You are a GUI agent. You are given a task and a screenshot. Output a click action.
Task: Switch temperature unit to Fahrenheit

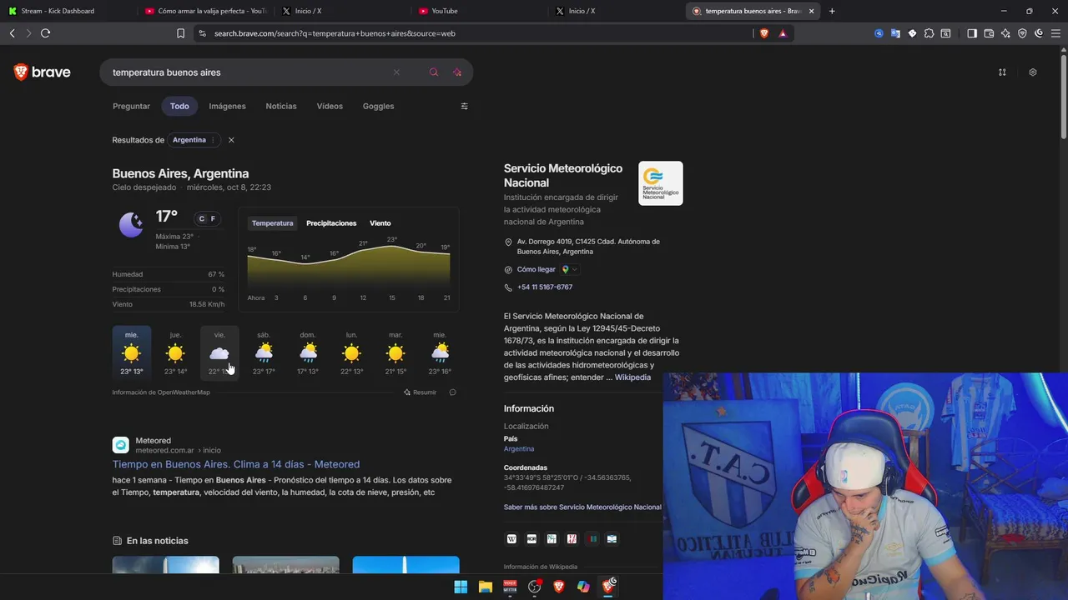pyautogui.click(x=213, y=219)
